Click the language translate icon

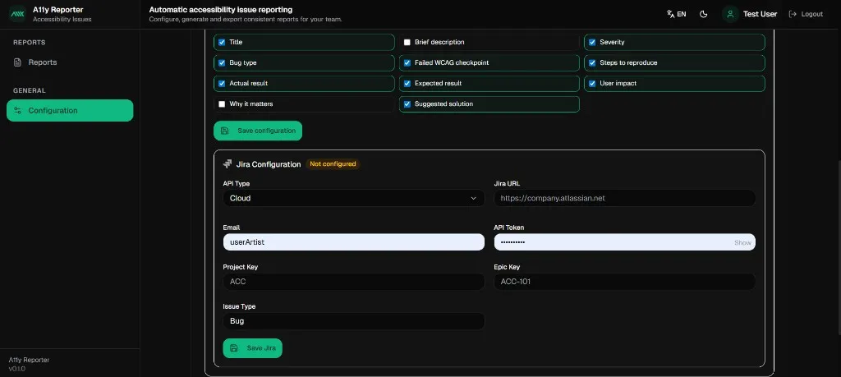(671, 14)
